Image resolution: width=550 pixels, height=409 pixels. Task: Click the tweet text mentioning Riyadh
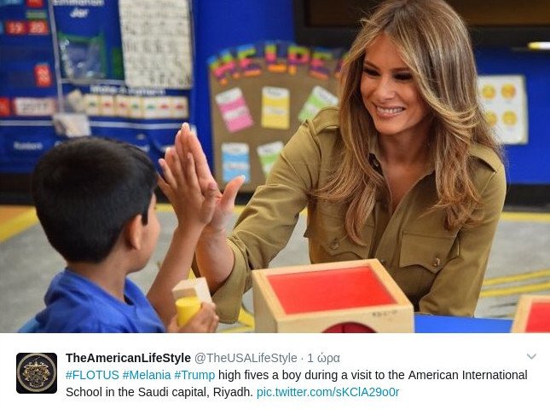click(x=297, y=383)
